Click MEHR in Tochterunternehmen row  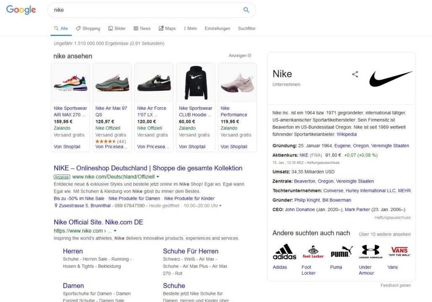(x=404, y=191)
